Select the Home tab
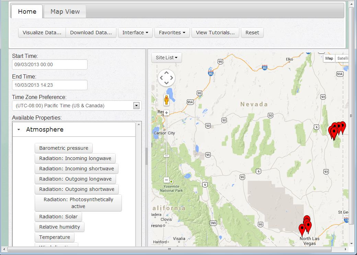 click(27, 12)
